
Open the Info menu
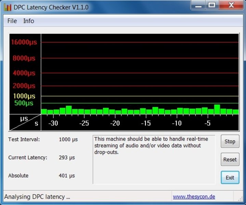click(29, 21)
